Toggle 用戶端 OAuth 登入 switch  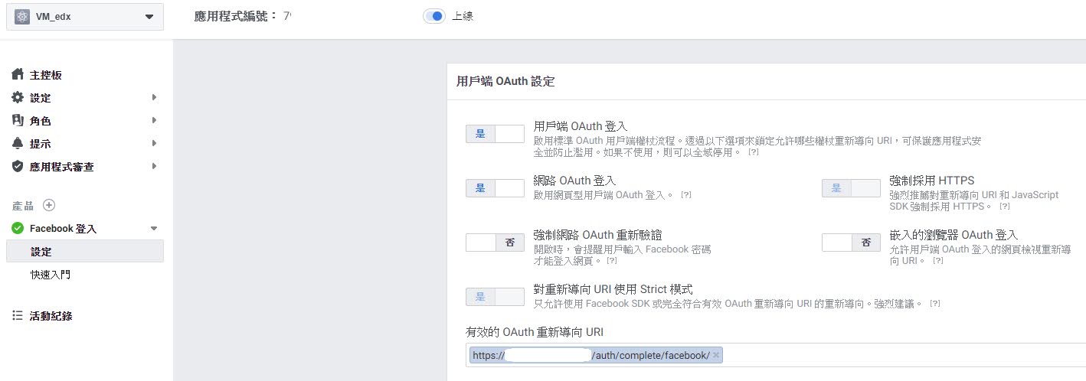click(x=495, y=134)
